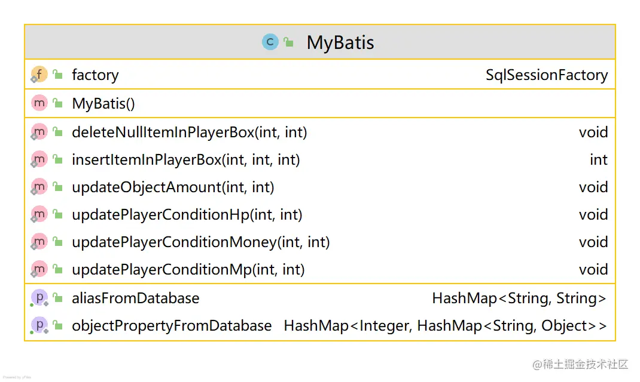Click HashMap<Integer, HashMap<String, Object>> type label
The width and height of the screenshot is (640, 382).
(445, 326)
